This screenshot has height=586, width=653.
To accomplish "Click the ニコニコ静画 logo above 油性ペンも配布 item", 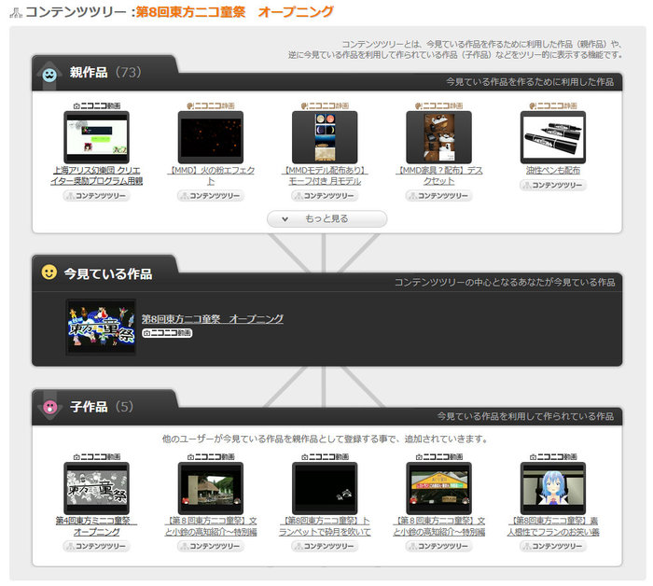I will pos(553,106).
